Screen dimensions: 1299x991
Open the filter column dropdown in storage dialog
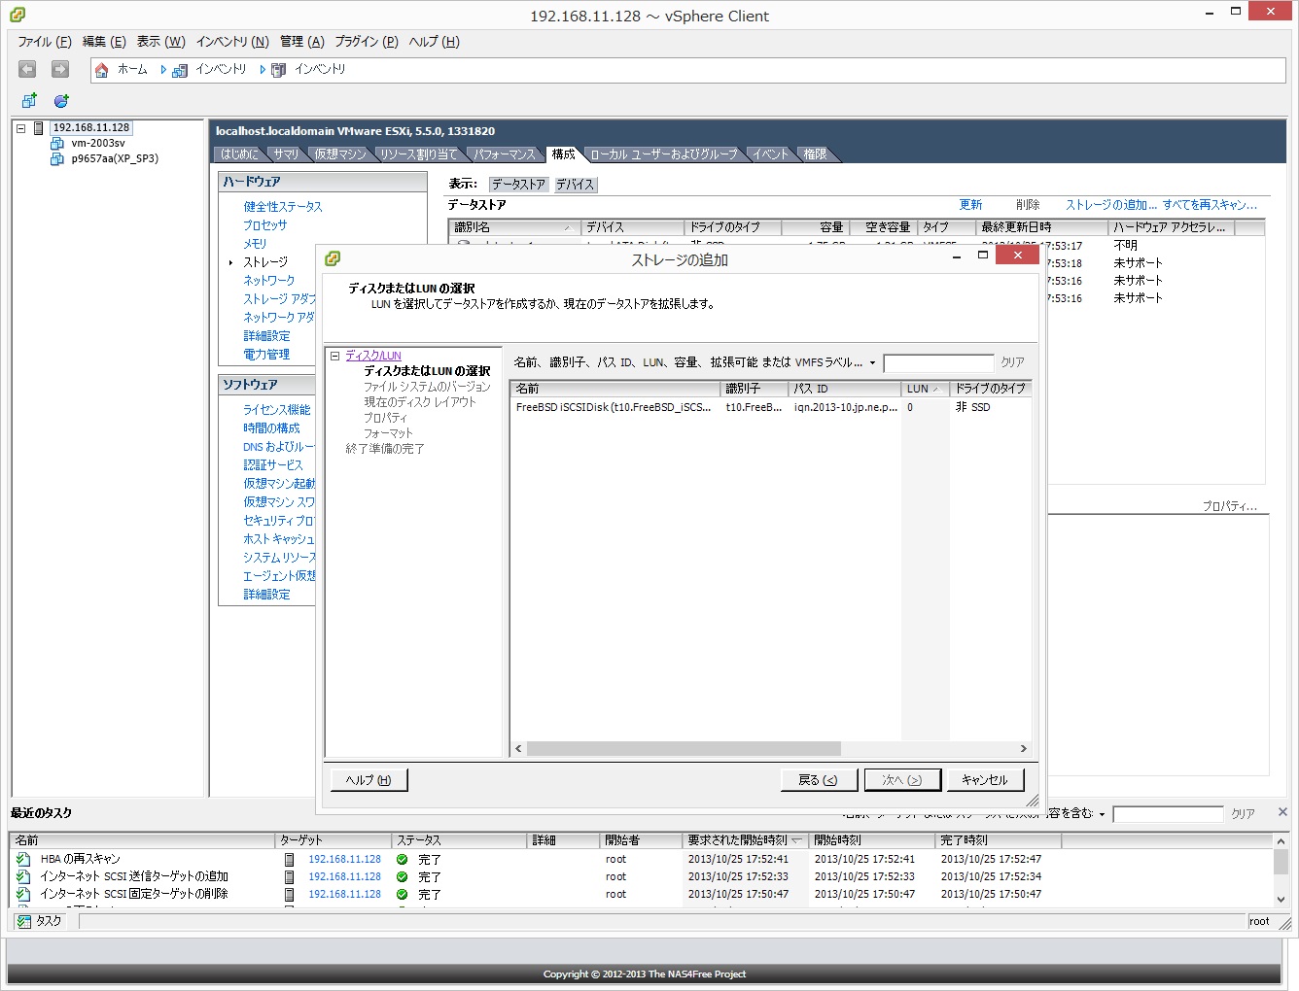[x=872, y=363]
